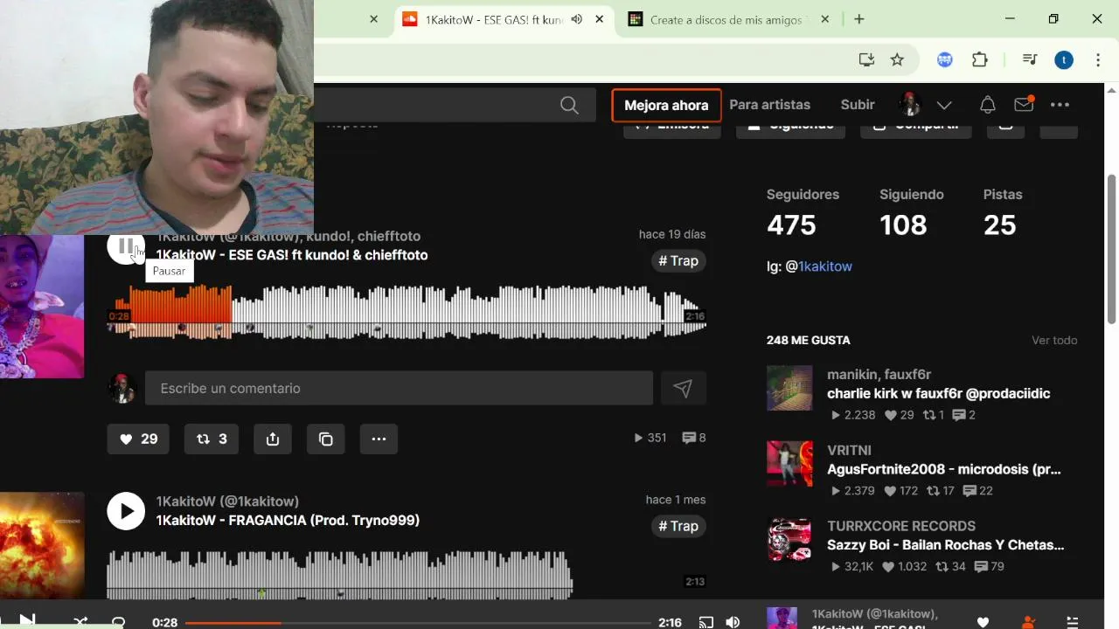
Task: Open the Chrome three-dots menu
Action: point(1098,59)
